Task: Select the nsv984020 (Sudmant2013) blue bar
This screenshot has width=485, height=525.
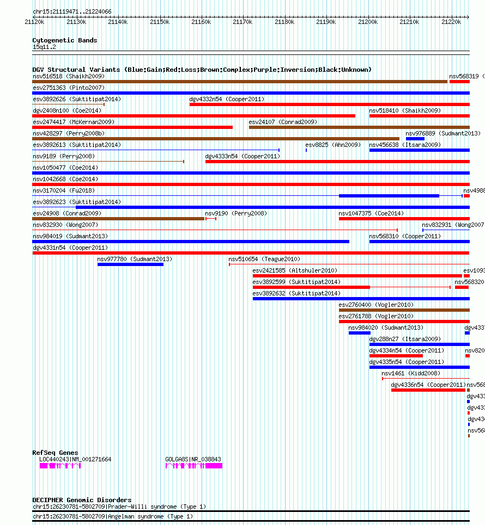Action: pyautogui.click(x=360, y=333)
